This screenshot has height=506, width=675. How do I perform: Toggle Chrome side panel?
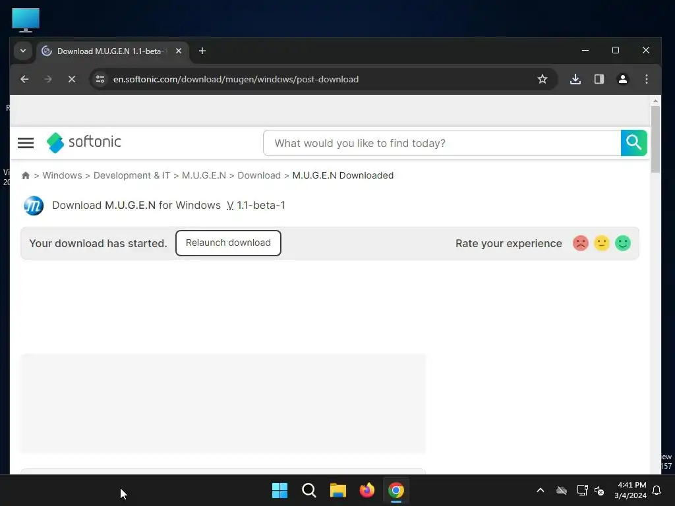click(599, 79)
